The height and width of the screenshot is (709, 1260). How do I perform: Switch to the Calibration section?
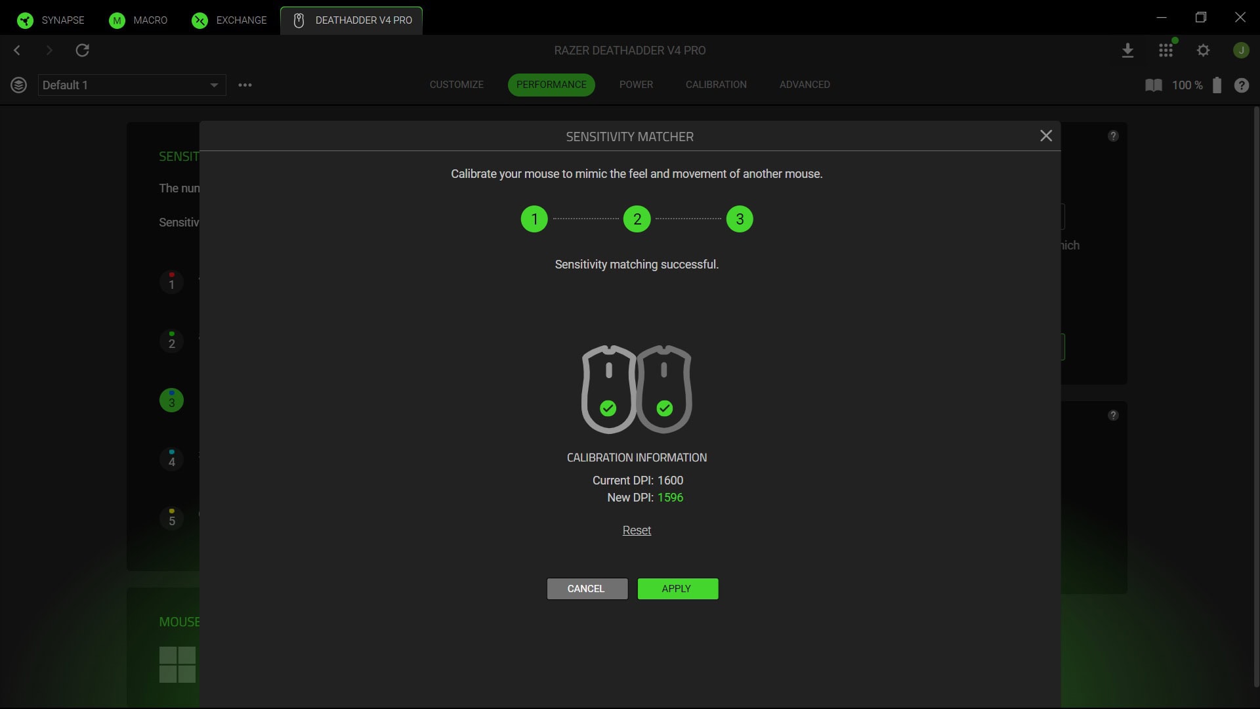click(716, 85)
